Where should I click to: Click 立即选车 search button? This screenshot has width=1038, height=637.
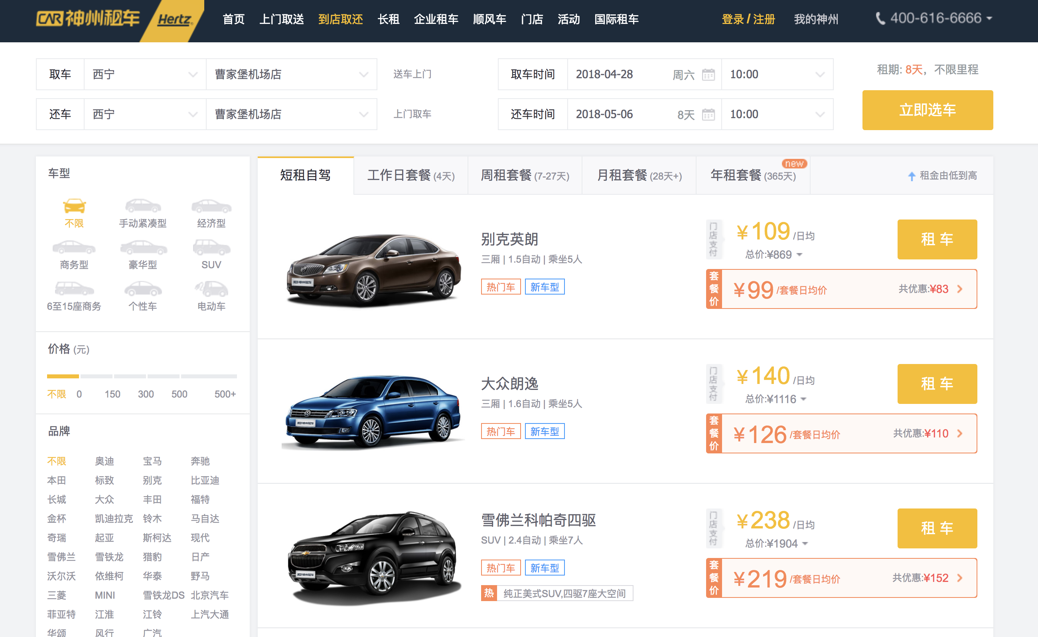click(927, 110)
